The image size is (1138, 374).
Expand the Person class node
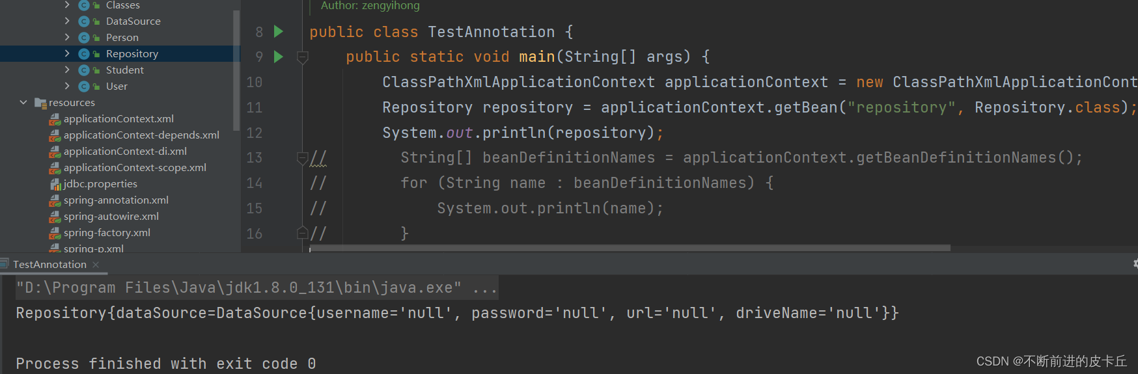click(67, 37)
